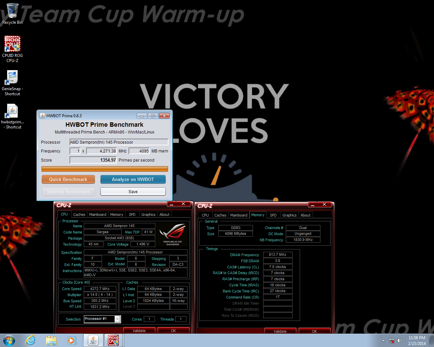This screenshot has height=347, width=434.
Task: Click Validate in left CPU-Z window
Action: [139, 330]
